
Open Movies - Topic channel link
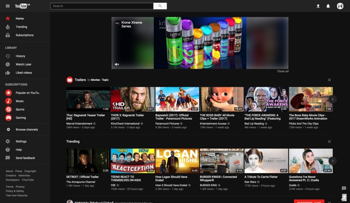(x=100, y=80)
